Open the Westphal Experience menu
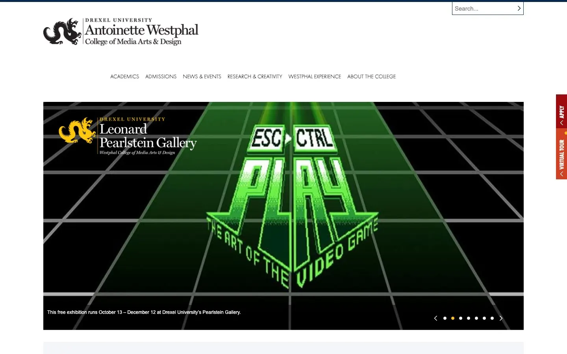The height and width of the screenshot is (354, 567). click(x=315, y=77)
